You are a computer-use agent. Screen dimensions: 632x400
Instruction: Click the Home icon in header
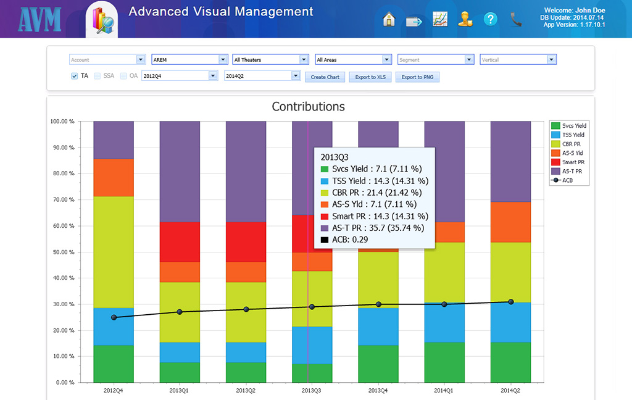click(389, 20)
